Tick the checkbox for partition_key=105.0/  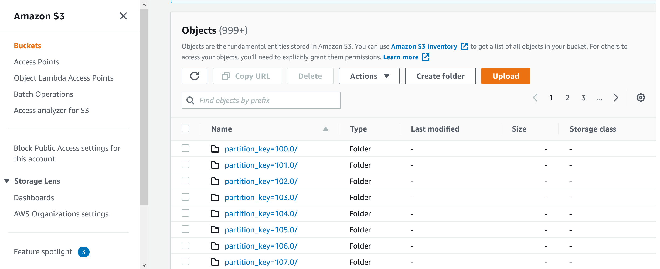click(x=185, y=229)
